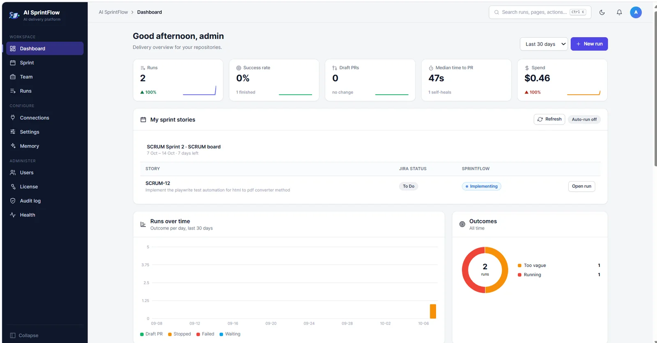Viewport: 657px width, 343px height.
Task: Toggle dark mode with the moon icon
Action: click(602, 12)
